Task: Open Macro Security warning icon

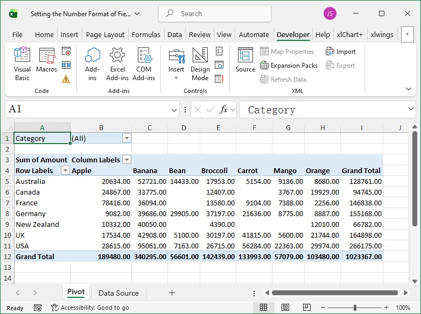Action: click(x=66, y=79)
